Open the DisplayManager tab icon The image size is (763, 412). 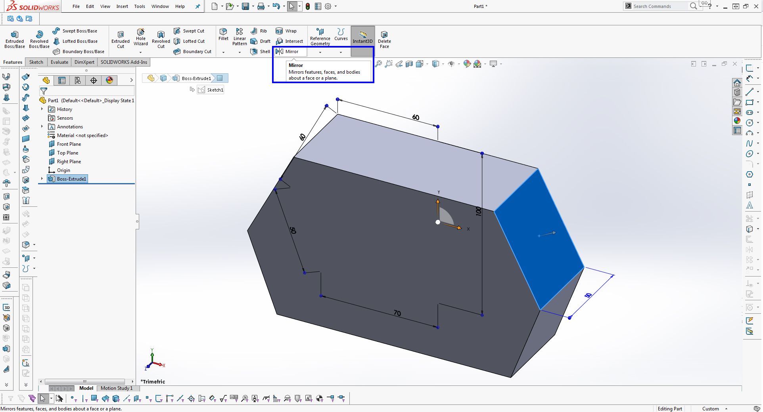109,80
